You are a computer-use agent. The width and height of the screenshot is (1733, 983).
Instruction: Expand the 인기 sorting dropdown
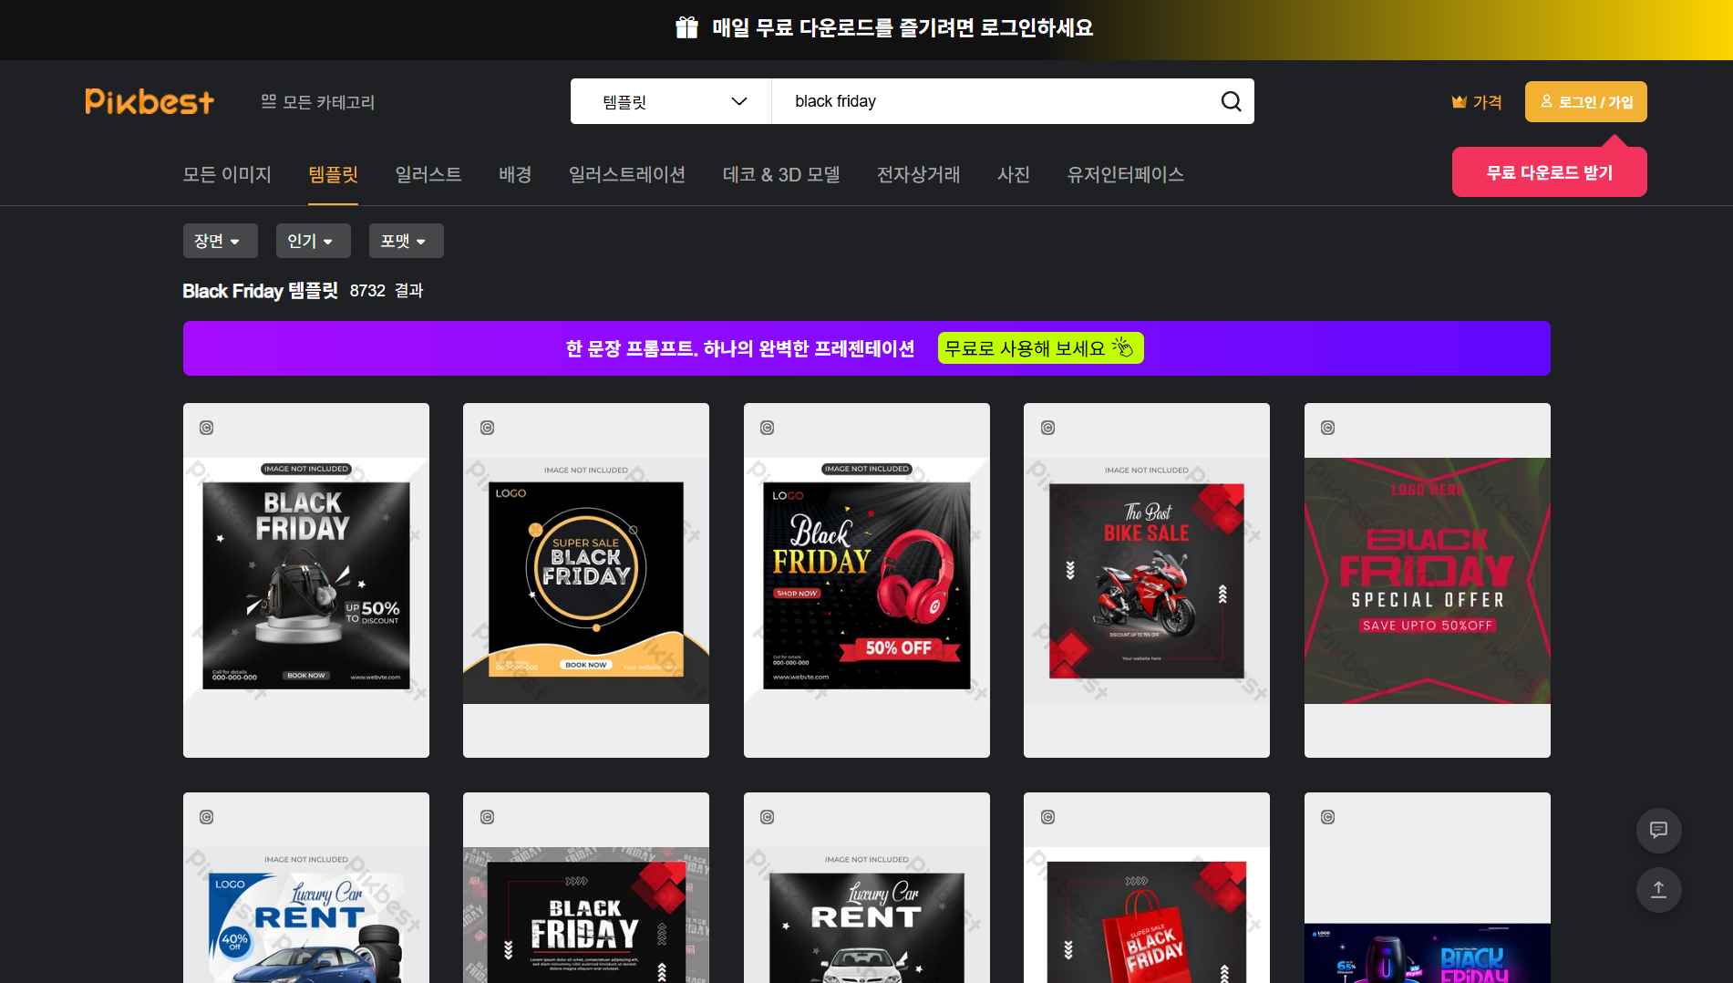tap(313, 241)
